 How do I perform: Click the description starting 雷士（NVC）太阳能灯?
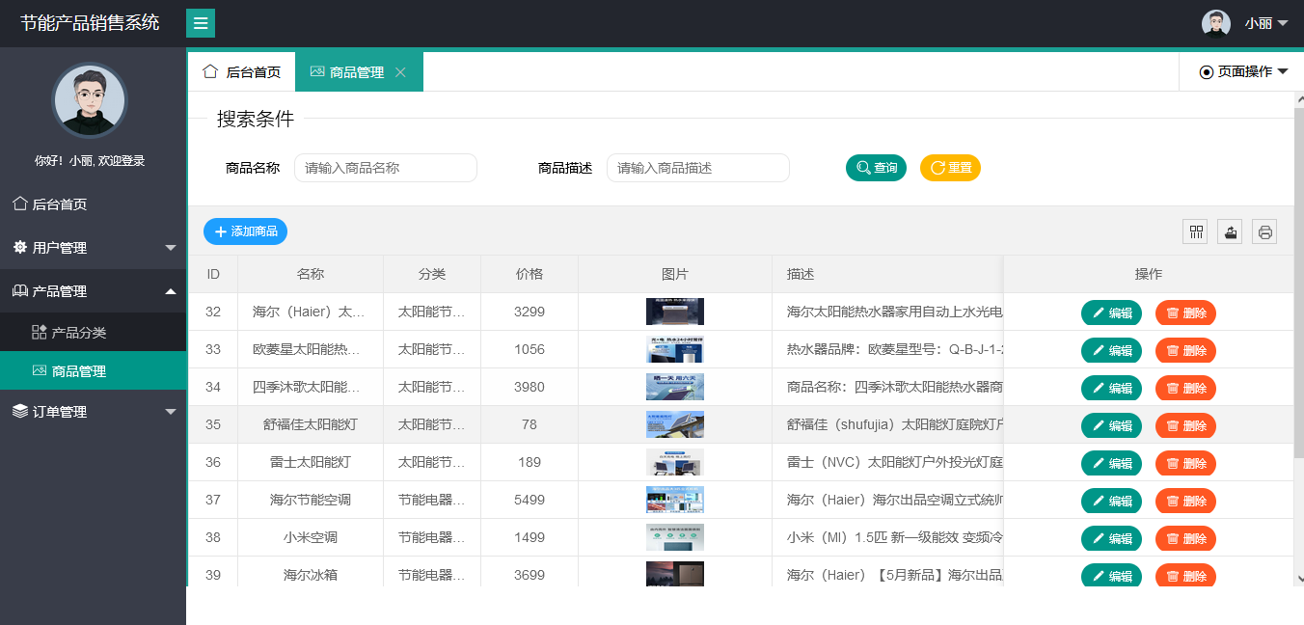click(x=895, y=462)
